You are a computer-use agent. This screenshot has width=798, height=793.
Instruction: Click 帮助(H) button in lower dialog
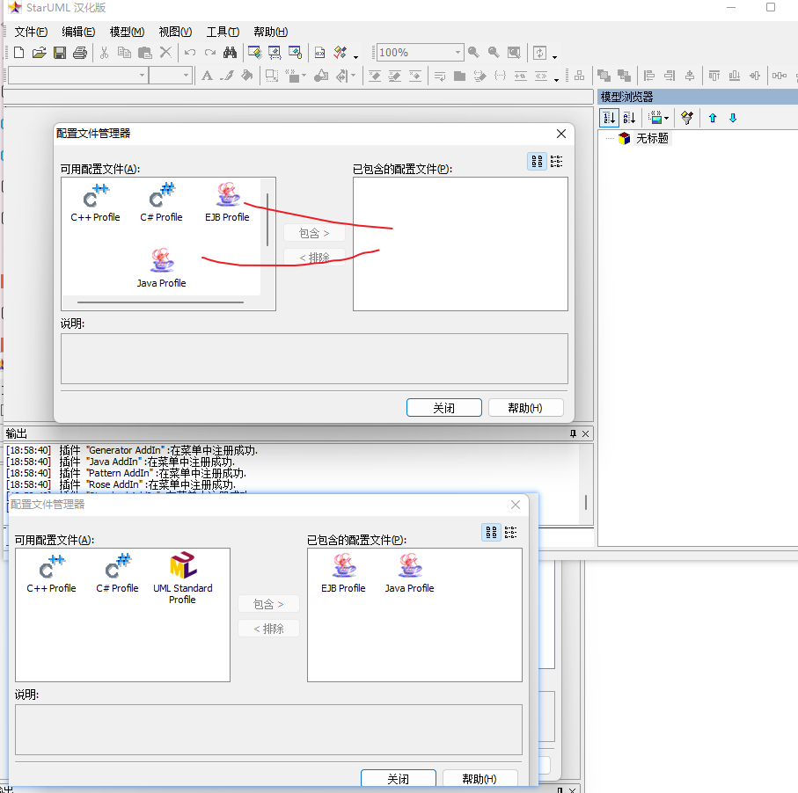480,778
